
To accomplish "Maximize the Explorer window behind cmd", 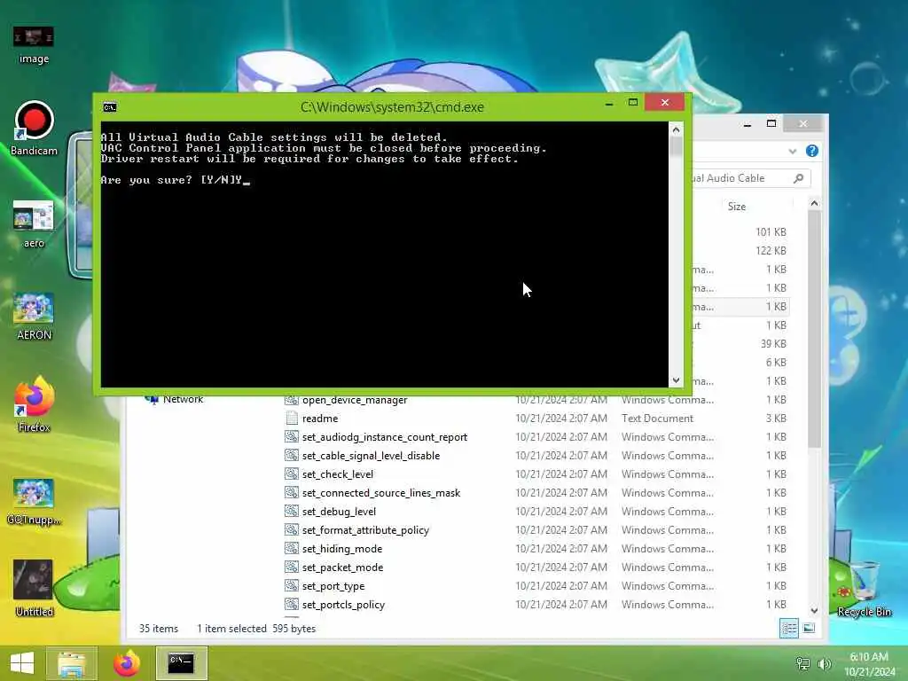I will click(x=771, y=123).
